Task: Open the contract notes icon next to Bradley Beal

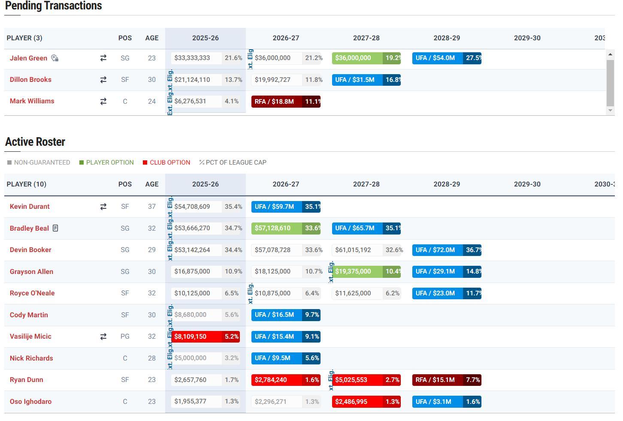Action: 55,228
